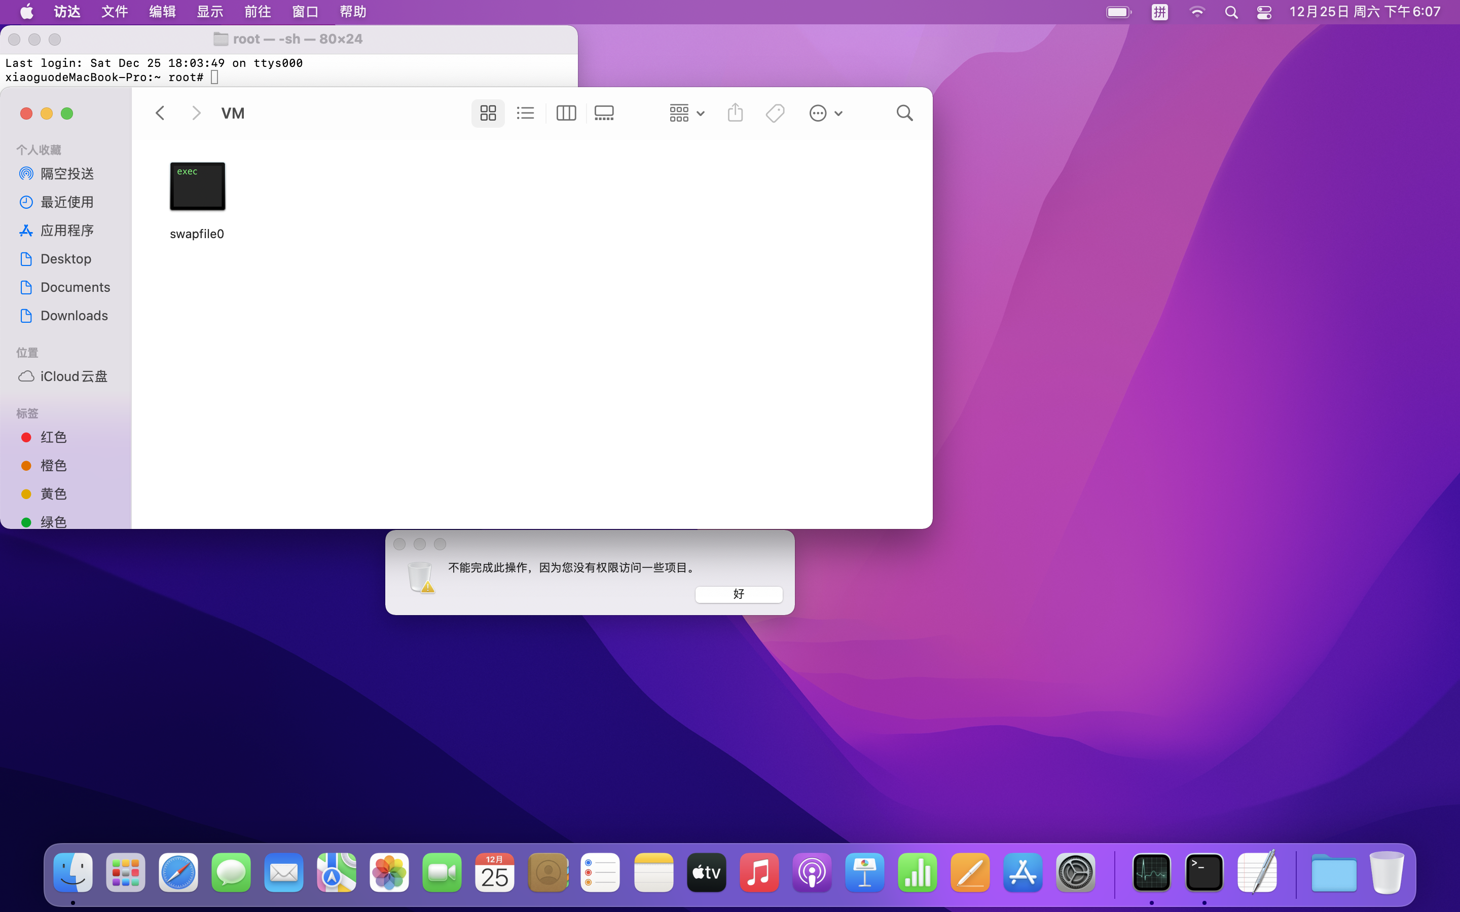Select the red 红色 tag
The width and height of the screenshot is (1460, 912).
53,437
